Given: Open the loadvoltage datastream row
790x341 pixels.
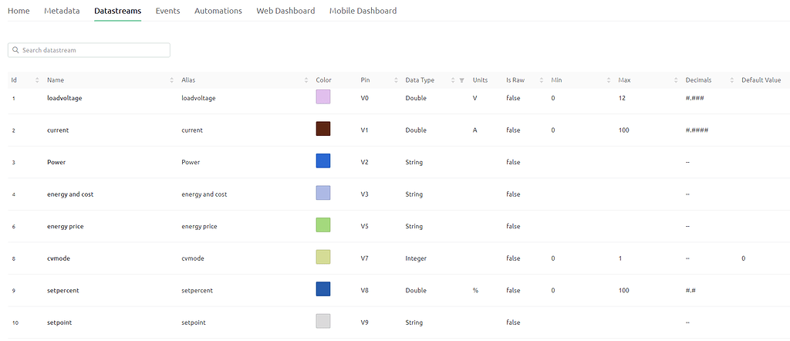Looking at the screenshot, I should click(x=64, y=98).
